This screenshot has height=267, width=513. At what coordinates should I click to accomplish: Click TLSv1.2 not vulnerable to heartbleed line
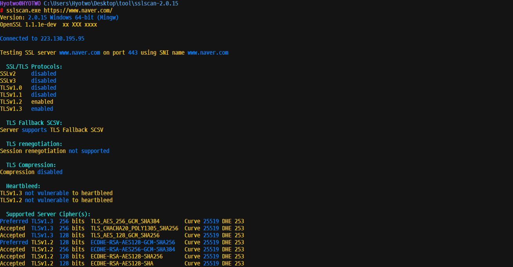56,200
